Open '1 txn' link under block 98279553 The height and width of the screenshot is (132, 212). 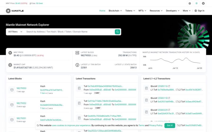pyautogui.click(x=42, y=93)
